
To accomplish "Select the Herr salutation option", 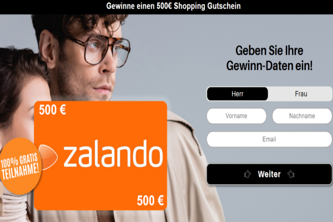I will point(238,94).
